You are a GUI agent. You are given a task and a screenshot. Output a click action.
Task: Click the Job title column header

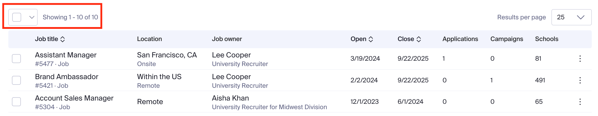pyautogui.click(x=46, y=39)
